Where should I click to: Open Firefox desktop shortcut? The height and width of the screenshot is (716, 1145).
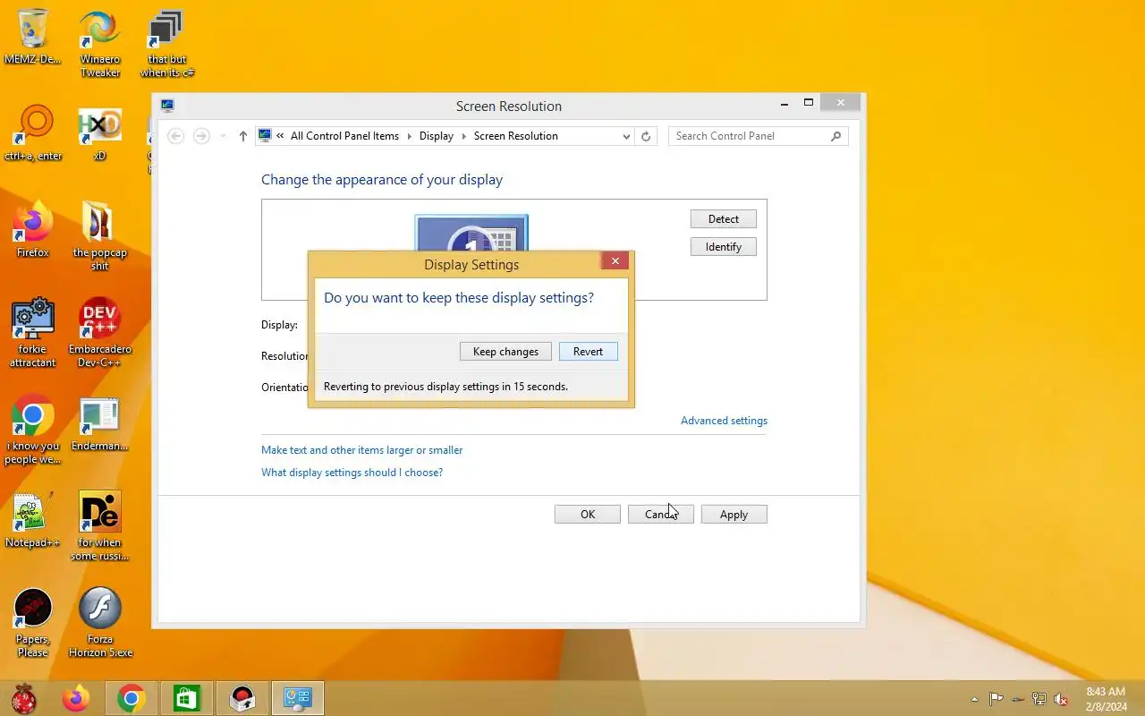[33, 230]
